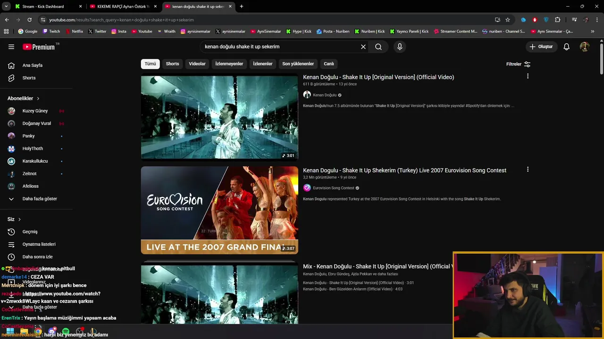Open a new browser tab

(242, 7)
